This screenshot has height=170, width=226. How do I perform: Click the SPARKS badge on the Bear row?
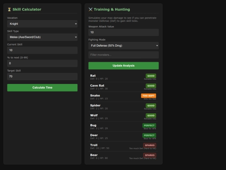pyautogui.click(x=149, y=155)
